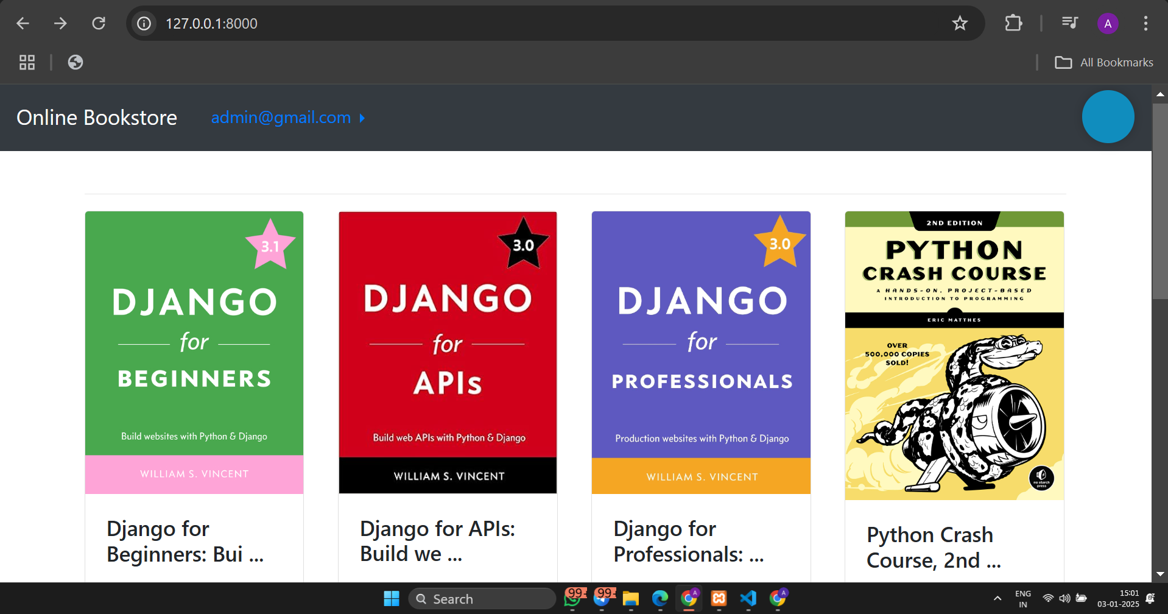Open the apps grid in bookmarks bar
The image size is (1168, 614).
click(x=27, y=62)
